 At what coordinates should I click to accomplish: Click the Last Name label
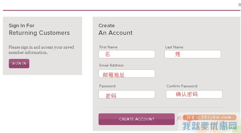174,47
